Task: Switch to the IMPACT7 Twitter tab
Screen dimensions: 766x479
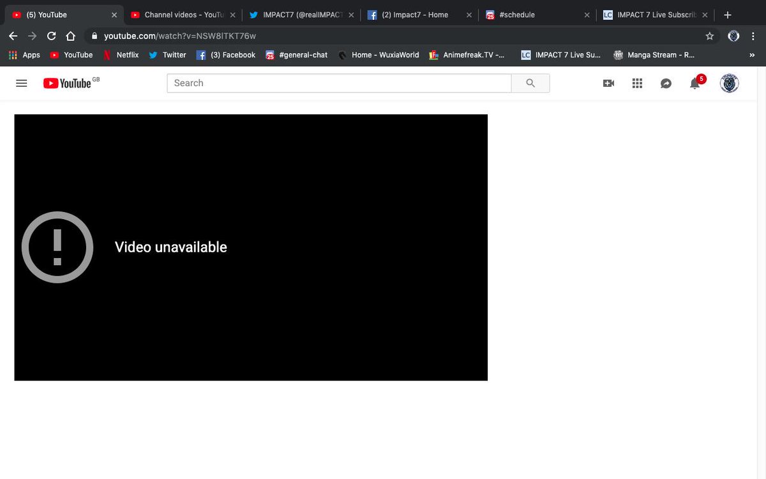Action: pyautogui.click(x=301, y=15)
